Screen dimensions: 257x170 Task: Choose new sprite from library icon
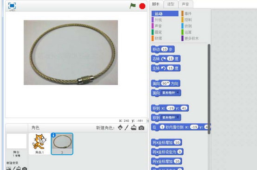120,128
